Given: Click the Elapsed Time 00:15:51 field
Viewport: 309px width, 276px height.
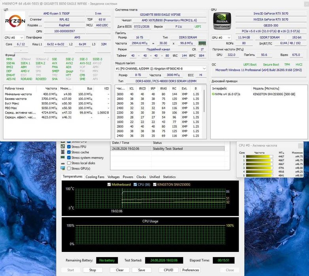Looking at the screenshot, I should [224, 260].
